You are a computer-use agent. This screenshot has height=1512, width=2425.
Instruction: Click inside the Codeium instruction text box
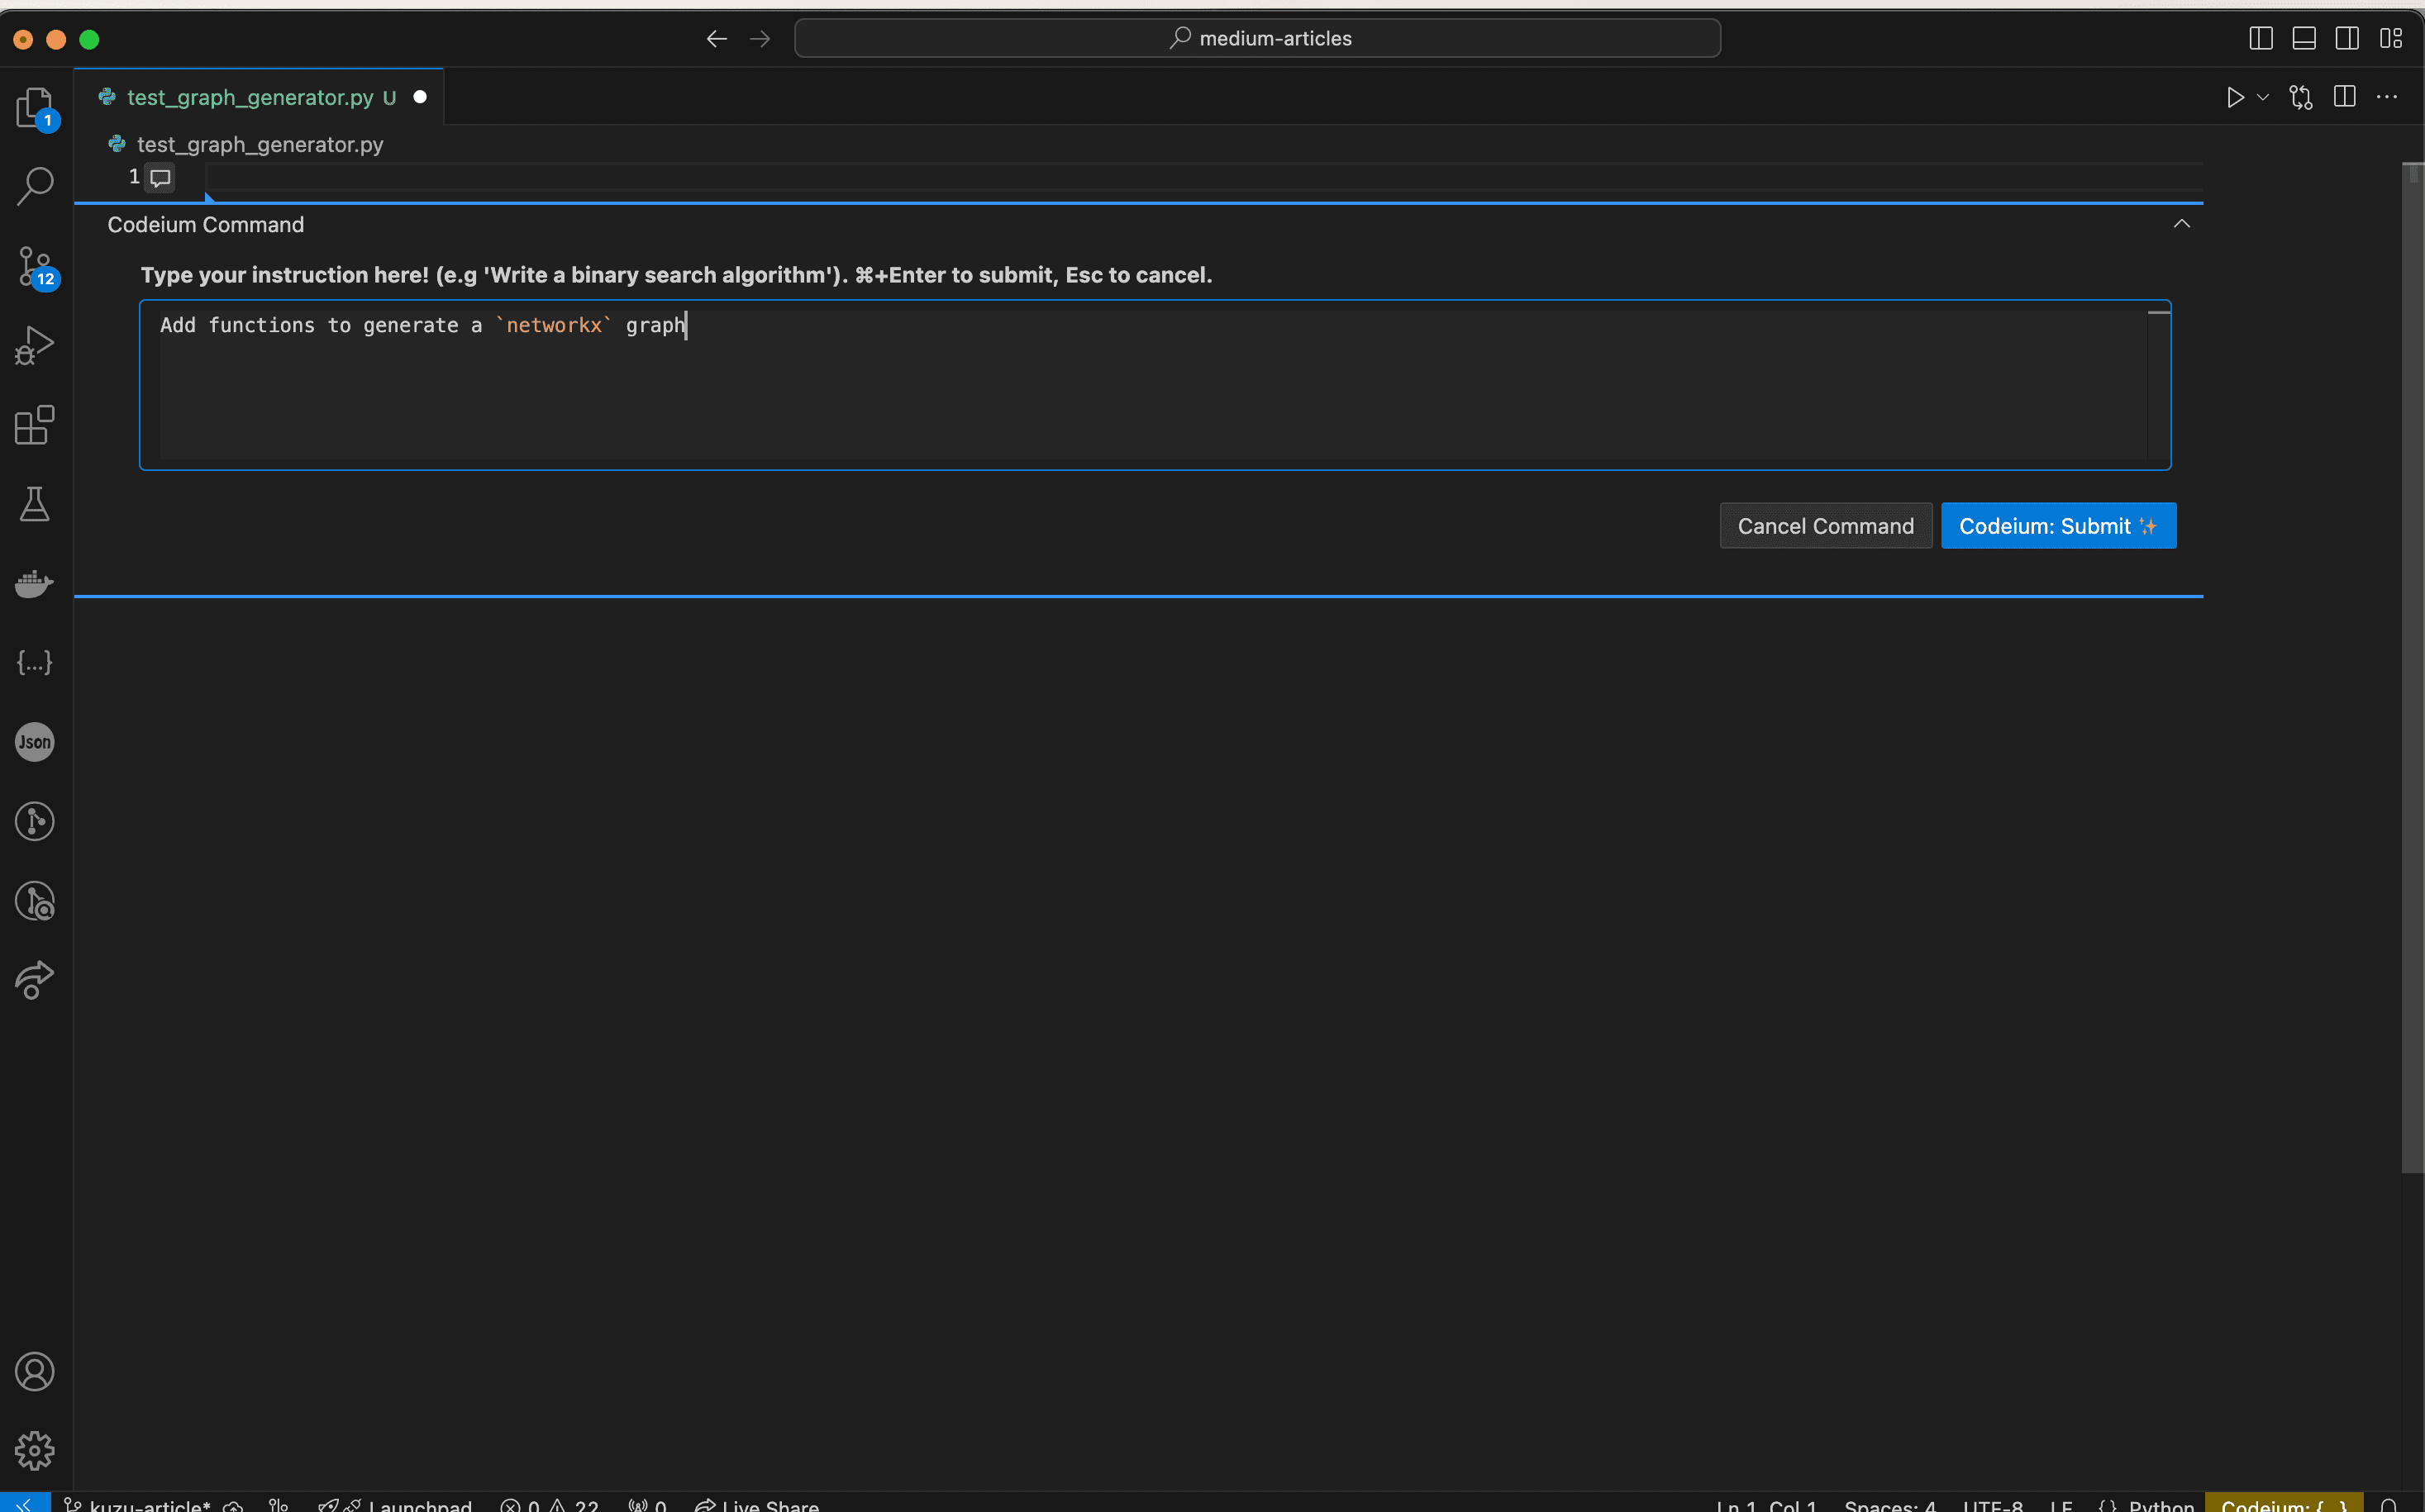[1155, 385]
